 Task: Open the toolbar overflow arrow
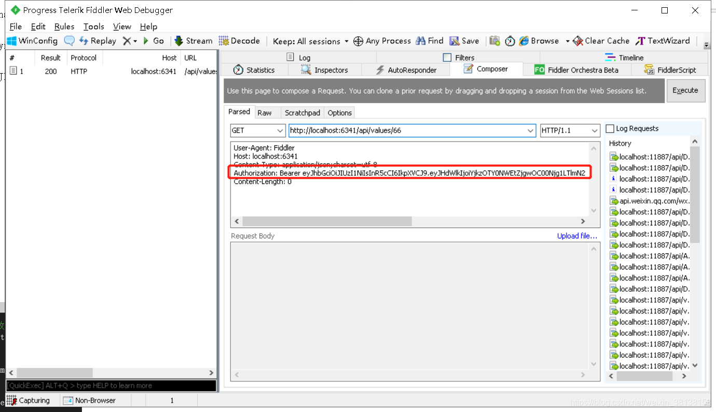[x=706, y=46]
